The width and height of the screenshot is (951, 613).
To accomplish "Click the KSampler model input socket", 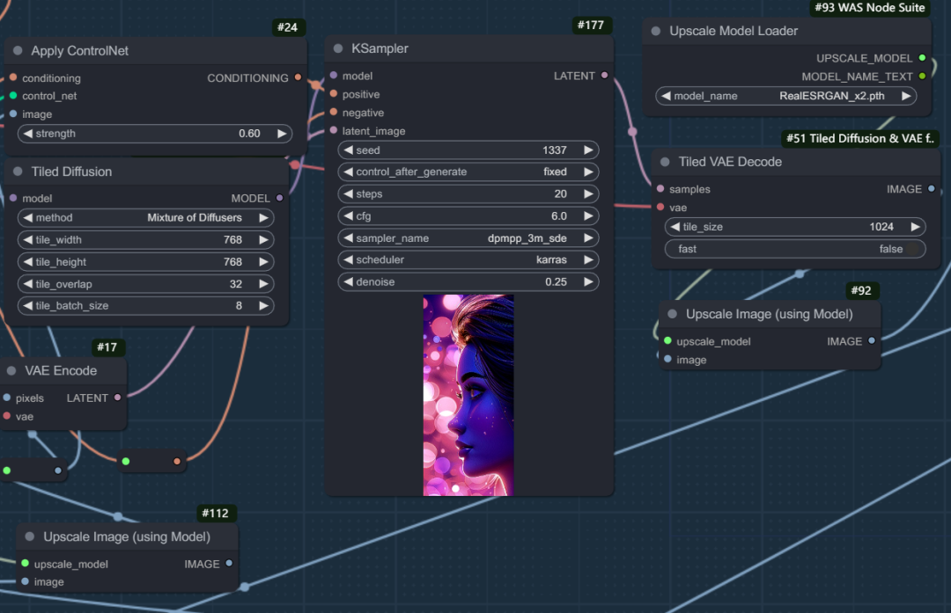I will 334,75.
